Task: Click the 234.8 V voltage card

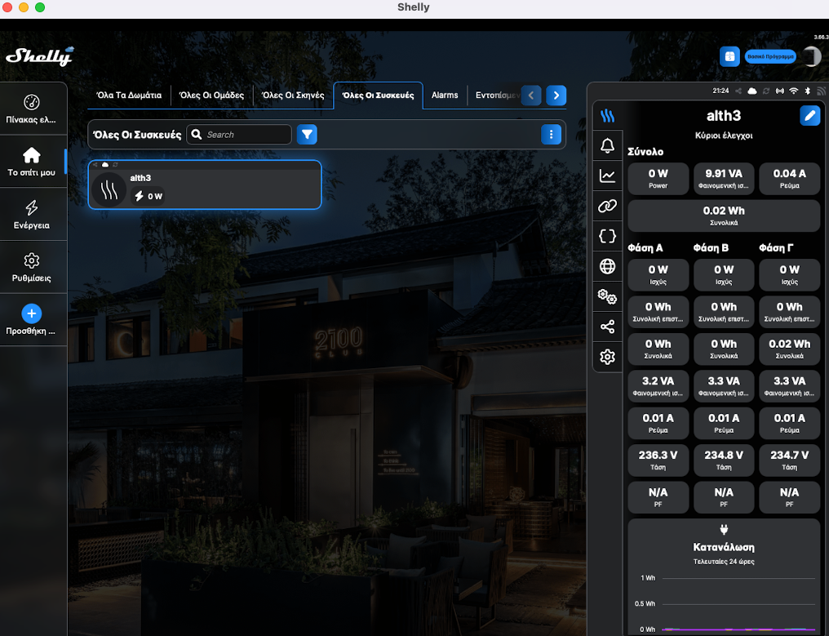Action: pos(724,460)
